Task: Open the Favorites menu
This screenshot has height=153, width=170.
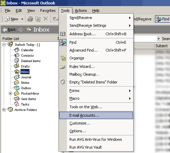Action: click(48, 11)
